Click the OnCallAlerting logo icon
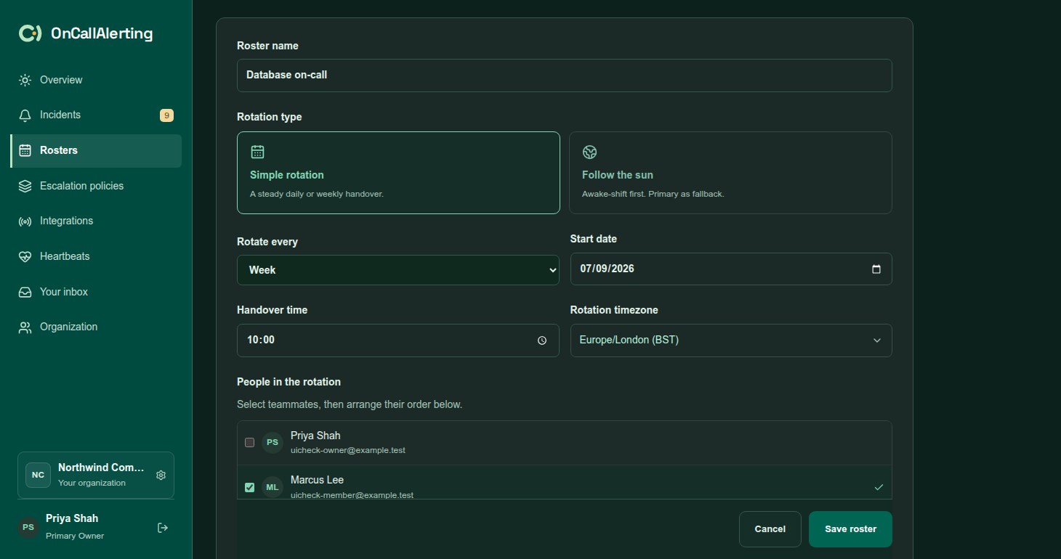The height and width of the screenshot is (559, 1061). click(x=30, y=33)
